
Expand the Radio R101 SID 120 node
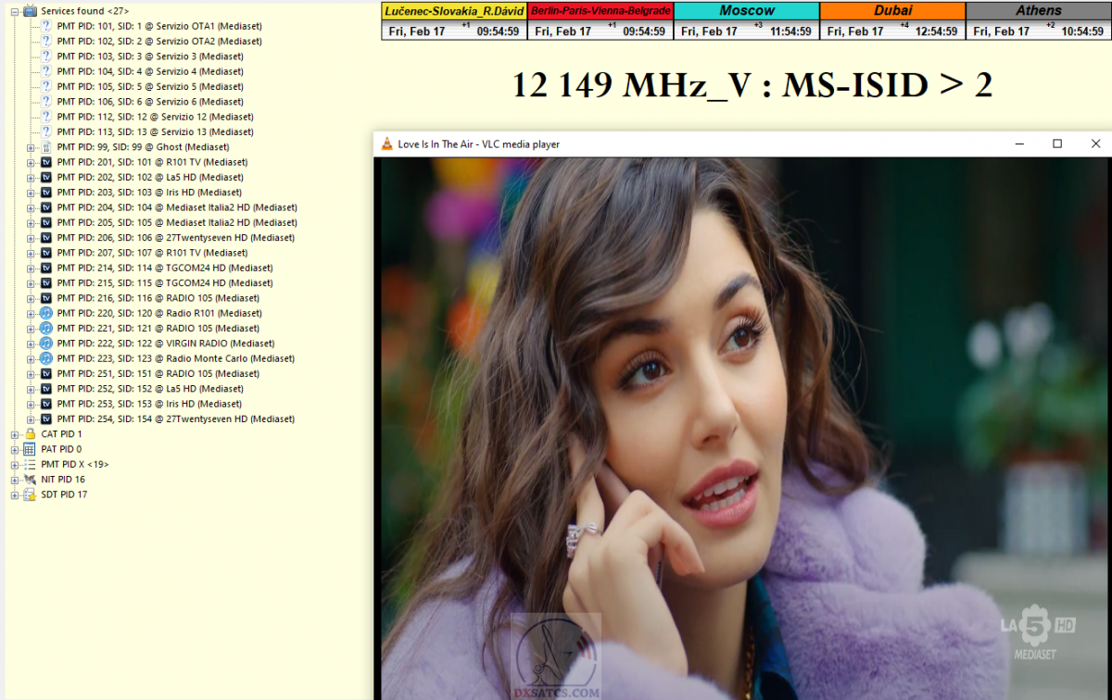click(x=31, y=314)
